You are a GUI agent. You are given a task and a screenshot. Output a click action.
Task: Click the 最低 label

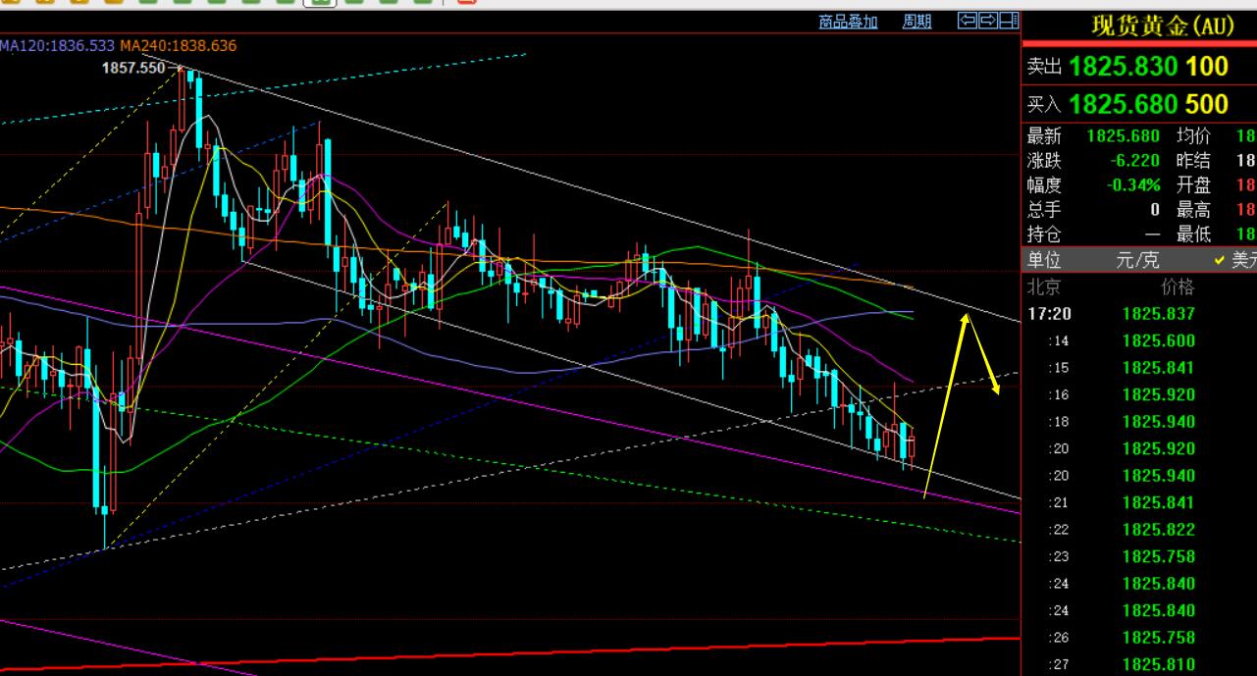tap(1193, 234)
